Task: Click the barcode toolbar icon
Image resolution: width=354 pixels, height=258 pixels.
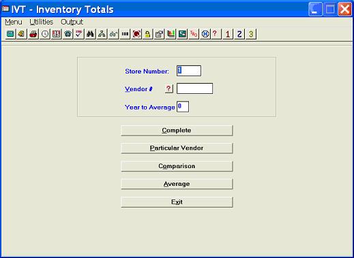Action: click(125, 34)
